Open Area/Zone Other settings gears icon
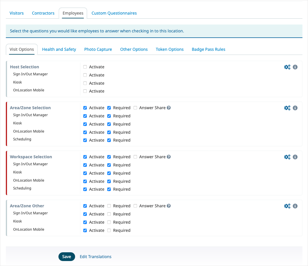Image resolution: width=308 pixels, height=266 pixels. 287,206
